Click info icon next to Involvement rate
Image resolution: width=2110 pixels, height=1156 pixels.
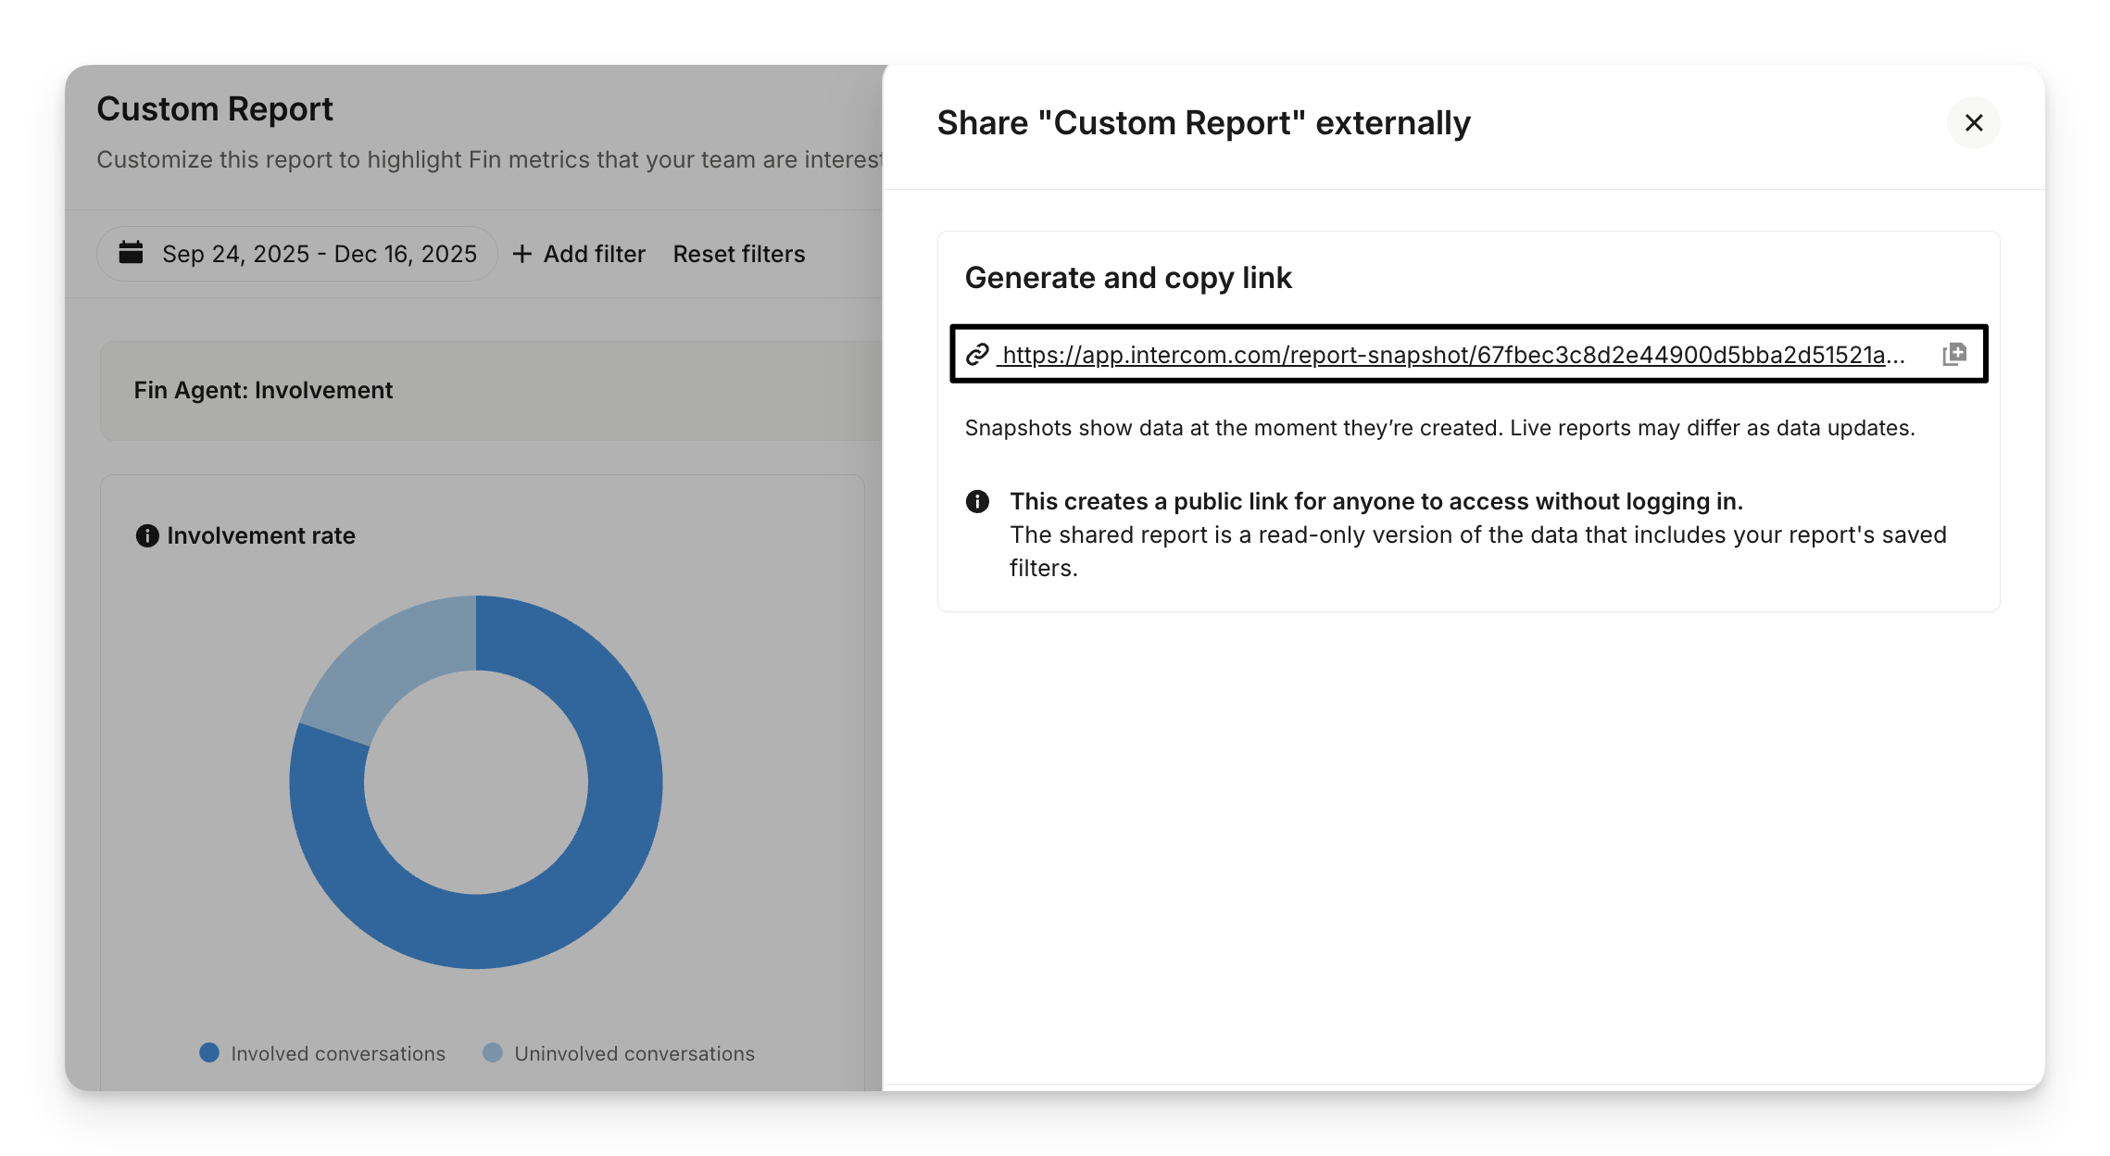(x=147, y=535)
